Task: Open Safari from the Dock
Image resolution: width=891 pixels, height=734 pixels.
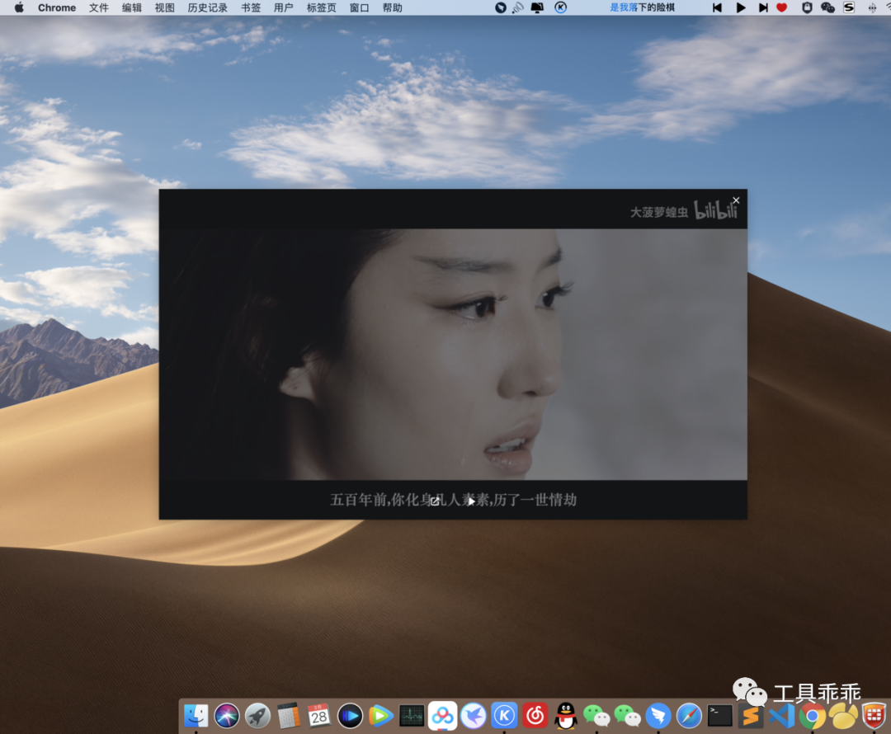Action: pyautogui.click(x=689, y=715)
